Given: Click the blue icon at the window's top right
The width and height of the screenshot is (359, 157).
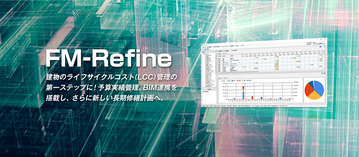Looking at the screenshot, I should click(x=320, y=47).
